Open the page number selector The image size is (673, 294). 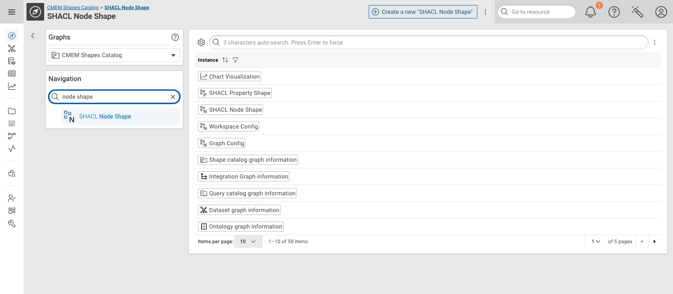click(596, 241)
